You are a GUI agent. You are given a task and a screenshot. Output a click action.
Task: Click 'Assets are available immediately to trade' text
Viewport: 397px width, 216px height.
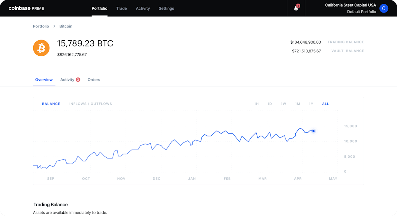click(x=70, y=212)
